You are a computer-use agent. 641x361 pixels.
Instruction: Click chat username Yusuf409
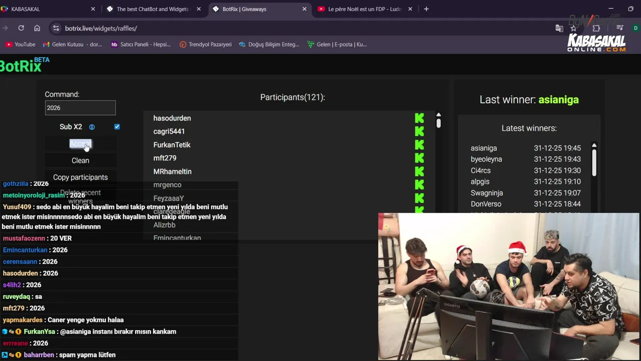coord(17,207)
